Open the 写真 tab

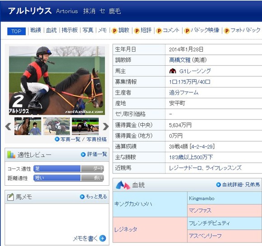tap(88, 30)
